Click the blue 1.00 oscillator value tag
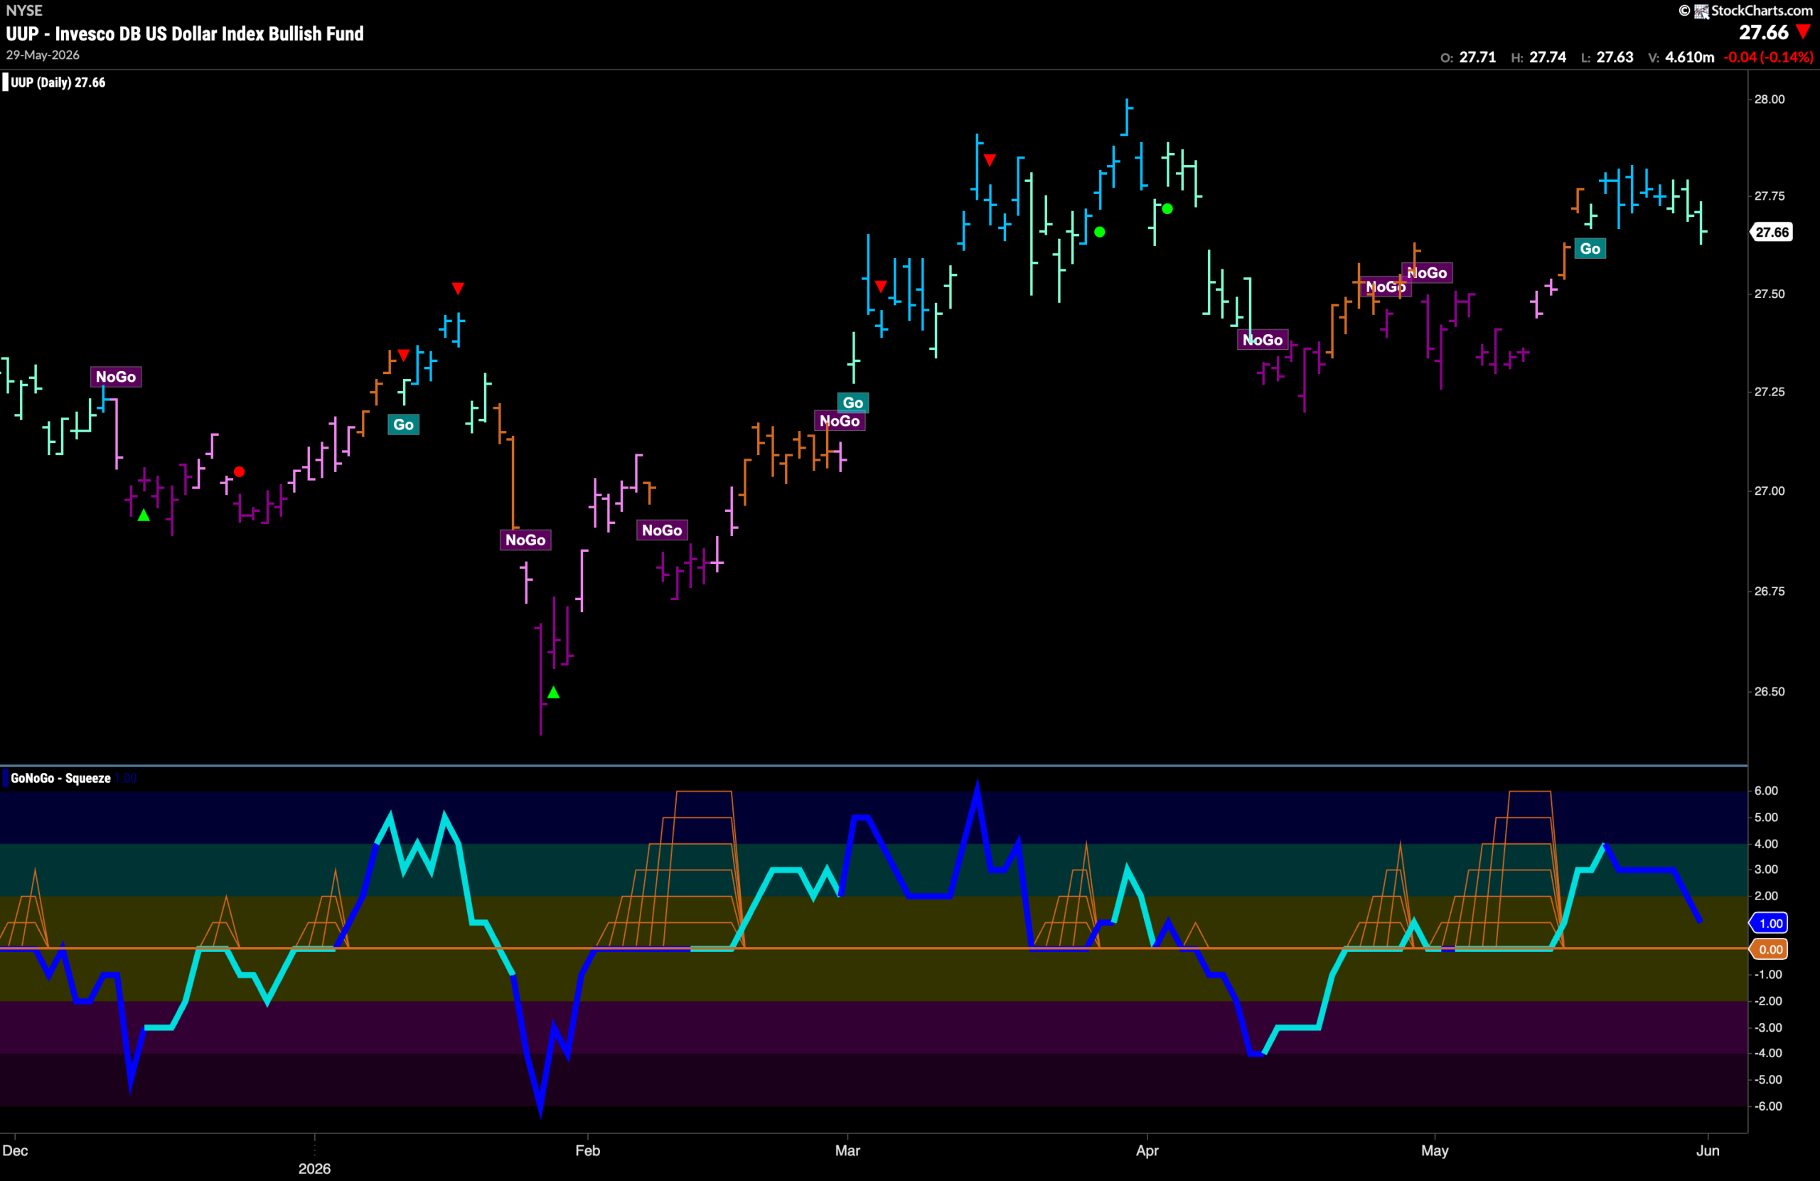This screenshot has height=1181, width=1820. pyautogui.click(x=1770, y=923)
